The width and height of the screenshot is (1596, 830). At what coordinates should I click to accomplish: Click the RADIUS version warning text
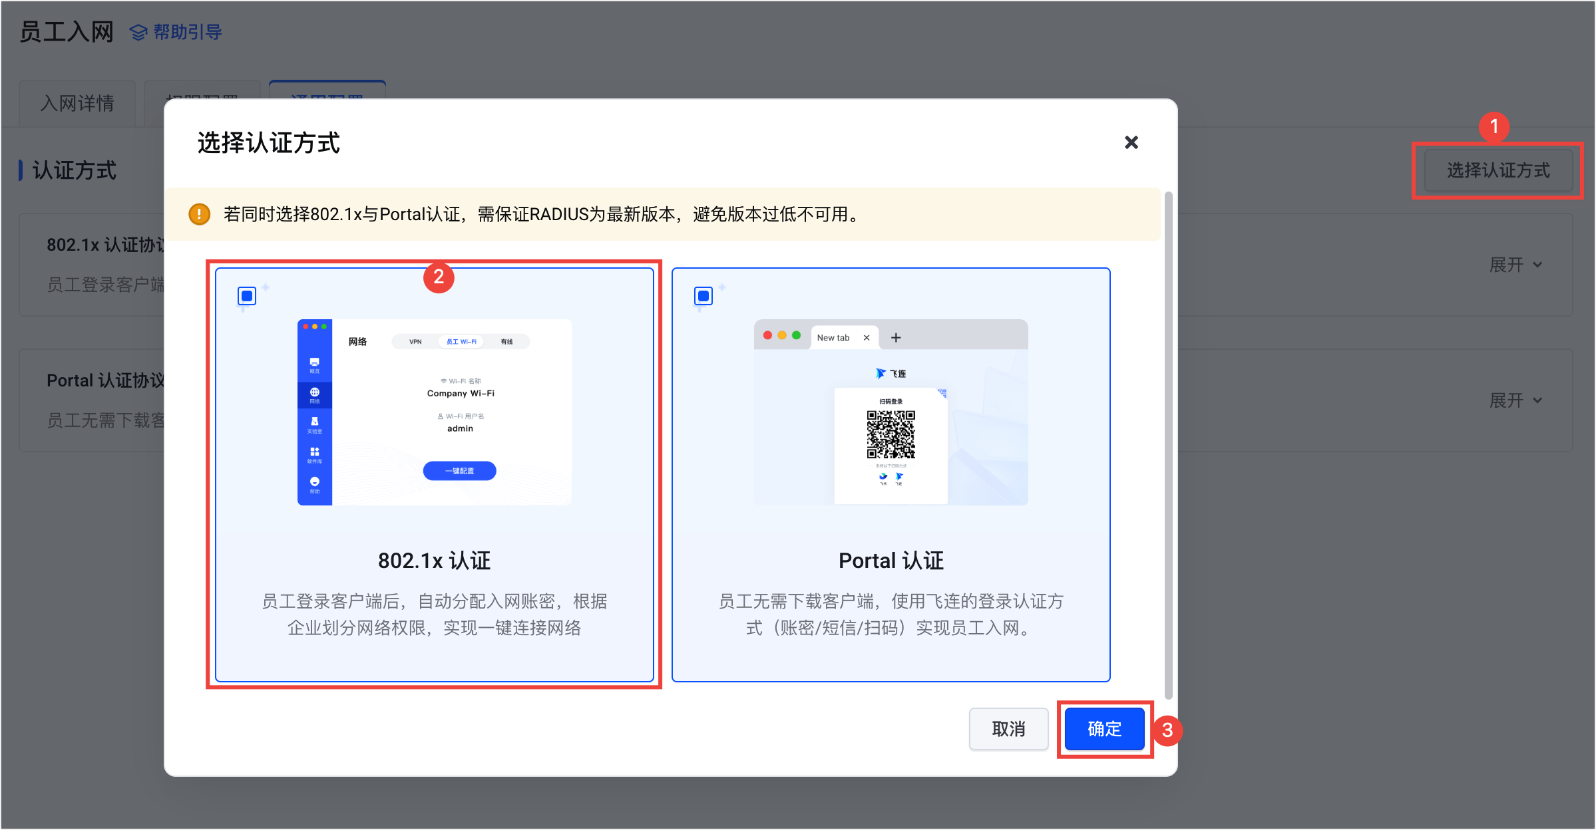pyautogui.click(x=542, y=214)
